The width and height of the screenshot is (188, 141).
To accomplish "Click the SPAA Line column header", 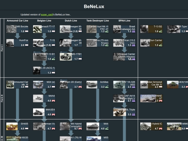I will pos(124,21).
